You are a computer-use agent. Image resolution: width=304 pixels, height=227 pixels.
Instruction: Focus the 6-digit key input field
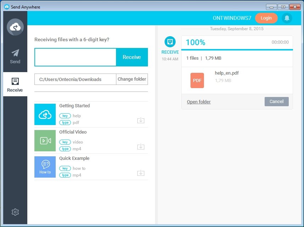[75, 57]
